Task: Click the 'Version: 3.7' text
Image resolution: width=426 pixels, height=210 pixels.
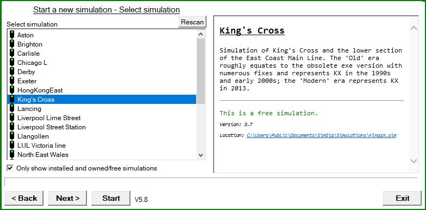Action: (236, 124)
